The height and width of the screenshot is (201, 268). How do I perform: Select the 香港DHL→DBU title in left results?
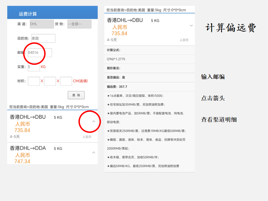tap(28, 117)
